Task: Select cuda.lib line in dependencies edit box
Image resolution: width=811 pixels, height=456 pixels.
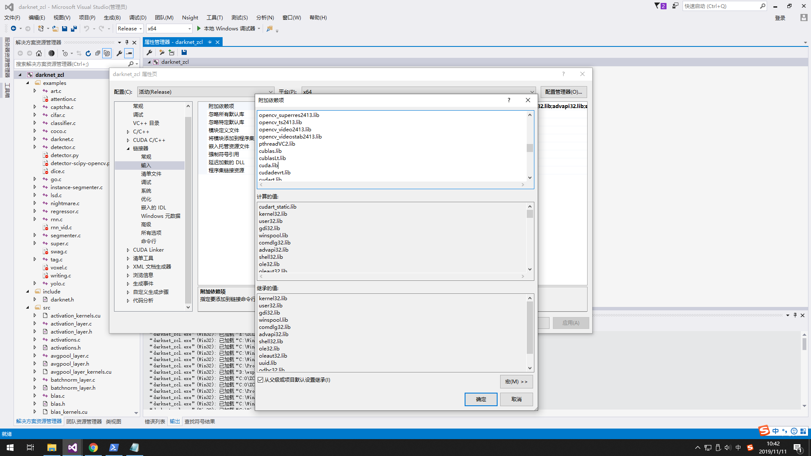Action: [x=268, y=166]
